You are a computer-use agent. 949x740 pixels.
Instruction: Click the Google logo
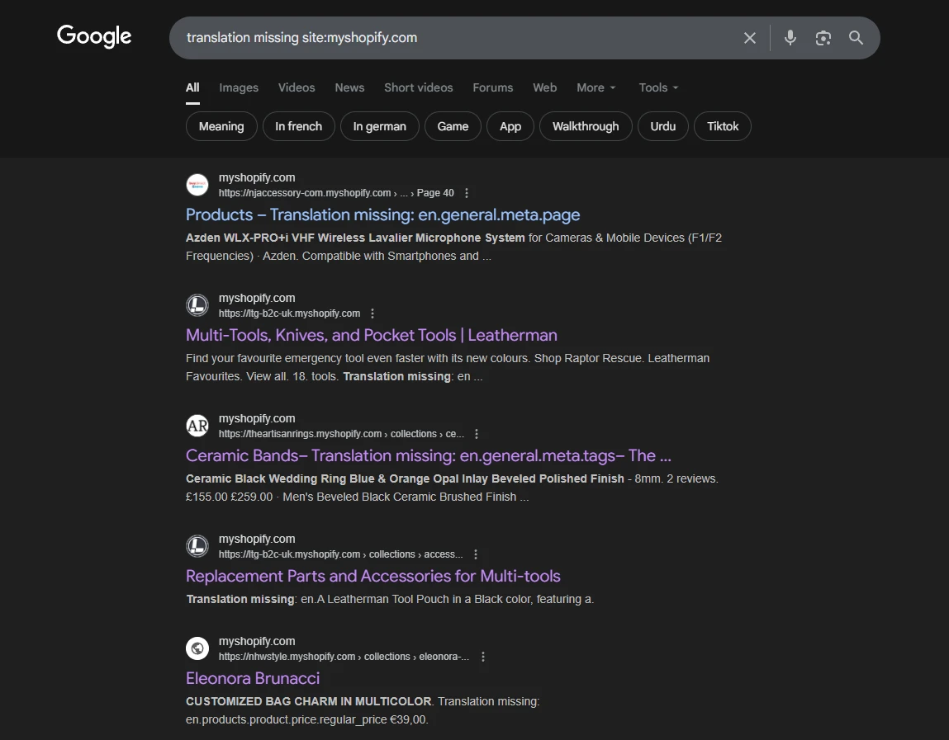pyautogui.click(x=94, y=36)
